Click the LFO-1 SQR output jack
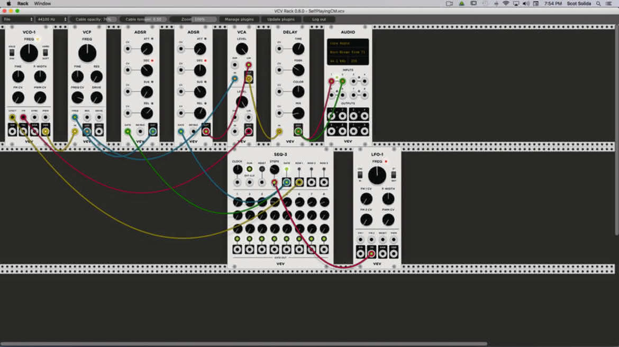619x347 pixels. tap(394, 254)
